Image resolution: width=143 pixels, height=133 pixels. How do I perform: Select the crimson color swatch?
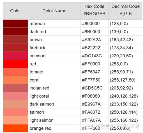coord(15,56)
